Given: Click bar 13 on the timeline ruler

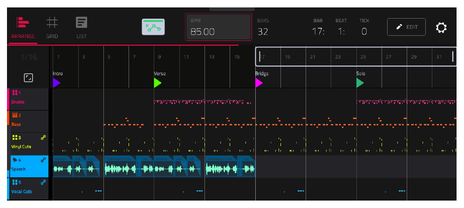Looking at the screenshot, I should (212, 57).
